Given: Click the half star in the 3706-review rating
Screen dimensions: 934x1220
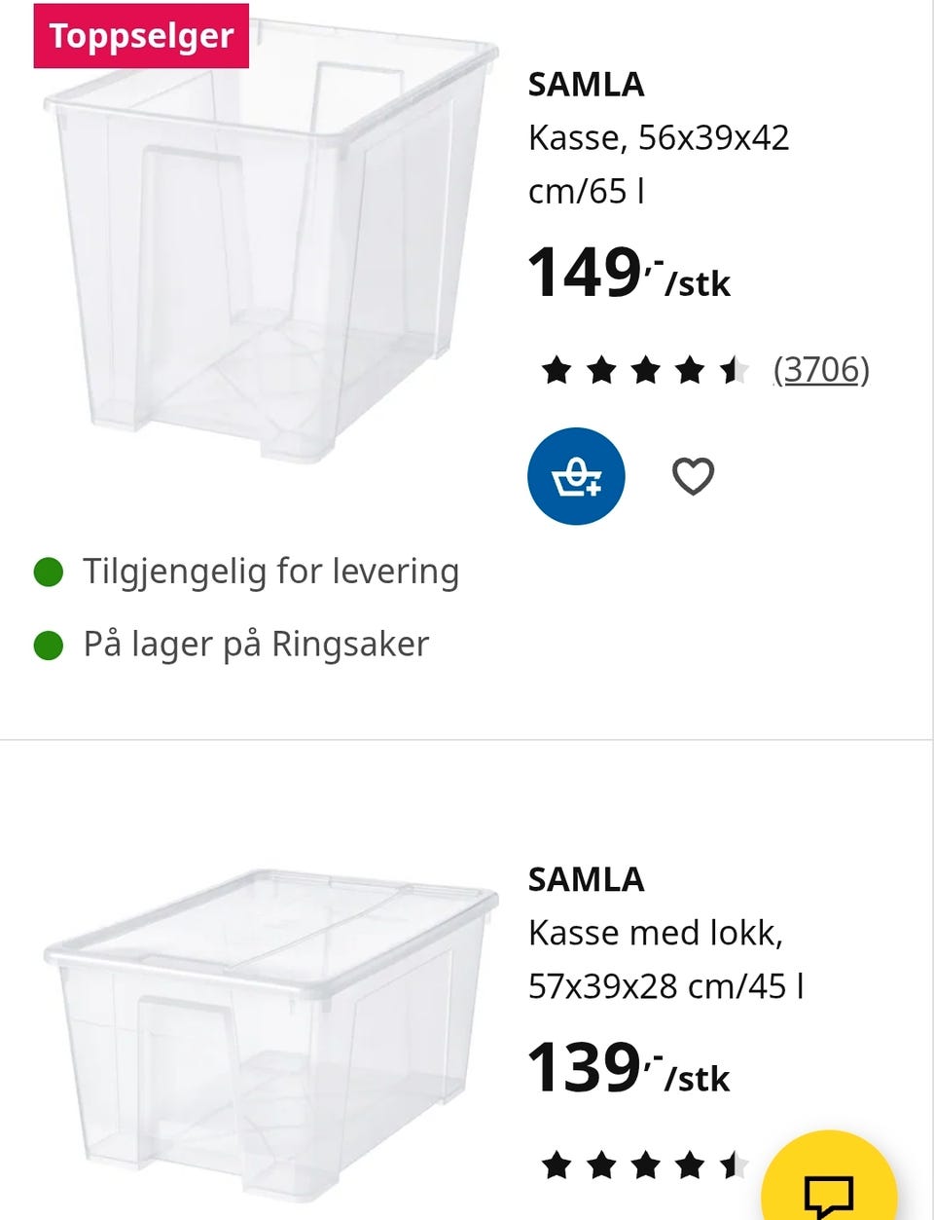Looking at the screenshot, I should click(x=734, y=370).
